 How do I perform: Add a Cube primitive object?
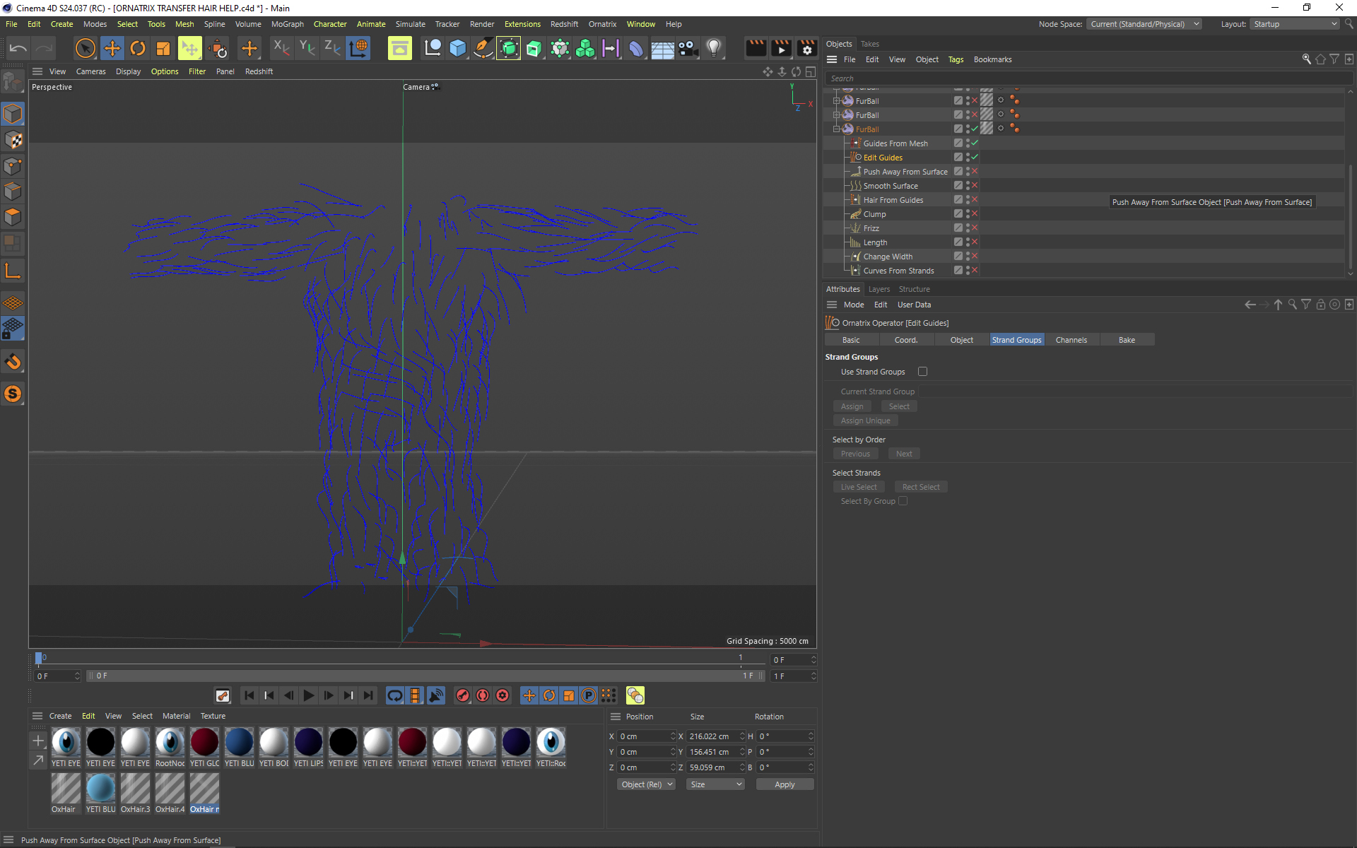[458, 48]
